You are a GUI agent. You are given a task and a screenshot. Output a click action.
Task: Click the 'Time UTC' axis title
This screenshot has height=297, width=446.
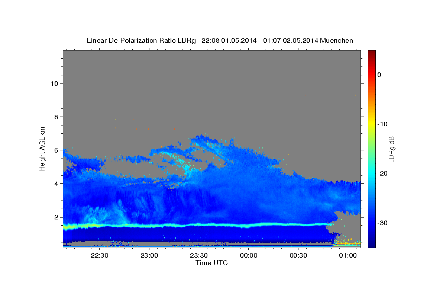coord(211,263)
